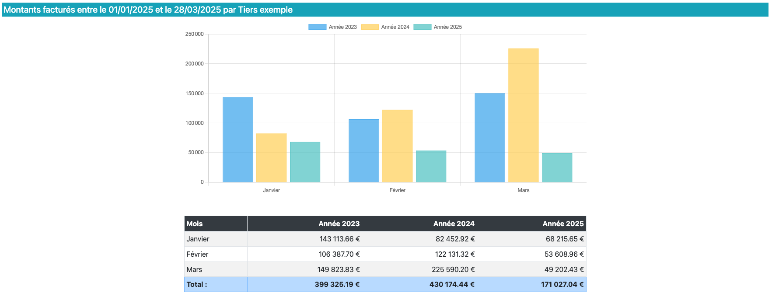The image size is (772, 296).
Task: Select the yellow 2024 bar for Janvier
Action: pyautogui.click(x=271, y=158)
